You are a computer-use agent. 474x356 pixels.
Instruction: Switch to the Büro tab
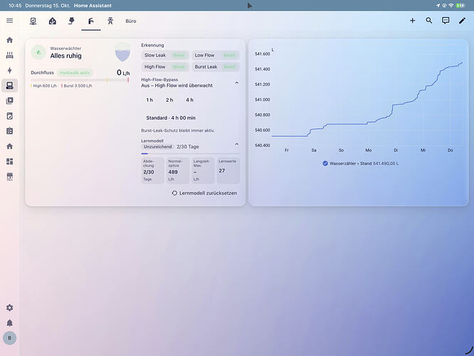(130, 21)
